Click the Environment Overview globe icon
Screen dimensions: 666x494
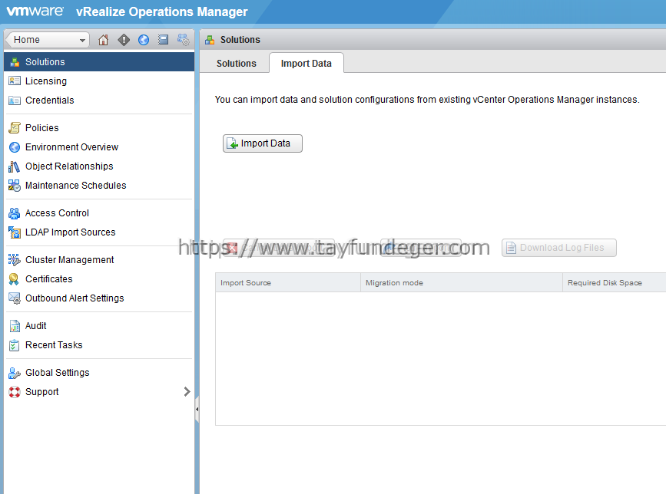click(x=15, y=147)
